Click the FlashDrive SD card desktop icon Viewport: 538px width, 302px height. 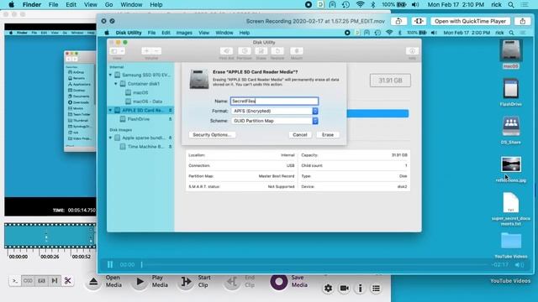(x=510, y=89)
